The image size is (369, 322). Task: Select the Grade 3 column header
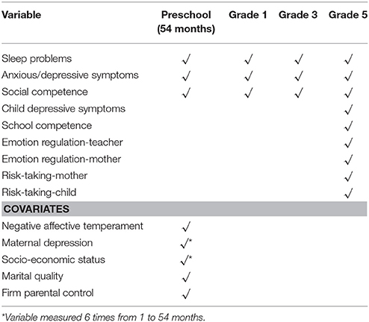[298, 15]
